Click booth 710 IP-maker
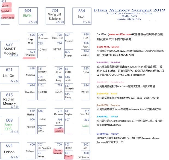 point(59,113)
